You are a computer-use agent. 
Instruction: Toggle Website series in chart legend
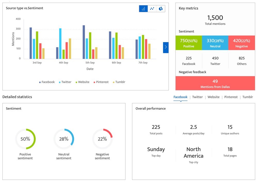(x=83, y=82)
